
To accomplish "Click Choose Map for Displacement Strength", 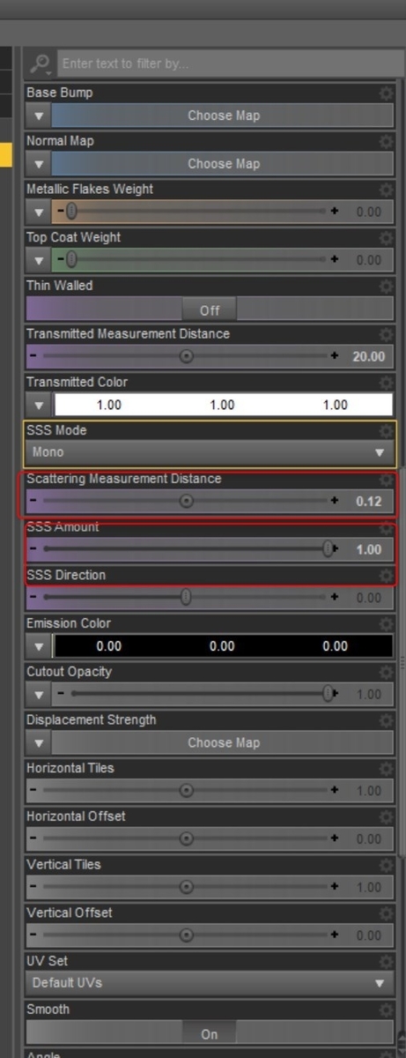I will (223, 742).
